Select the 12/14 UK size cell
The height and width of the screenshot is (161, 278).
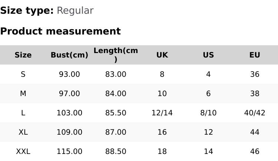tap(162, 113)
